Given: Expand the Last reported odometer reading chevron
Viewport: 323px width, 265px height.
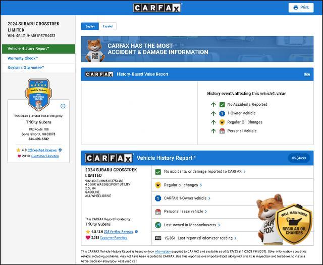Looking at the screenshot, I should click(x=236, y=238).
